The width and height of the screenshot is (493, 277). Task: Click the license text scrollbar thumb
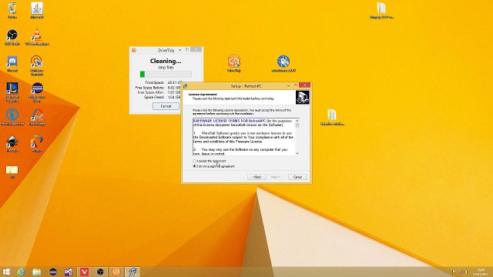pos(297,125)
